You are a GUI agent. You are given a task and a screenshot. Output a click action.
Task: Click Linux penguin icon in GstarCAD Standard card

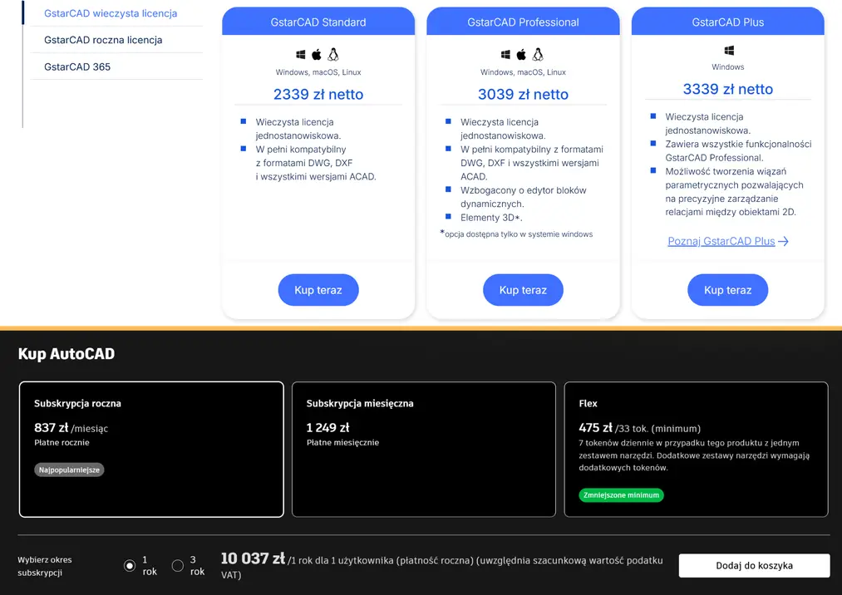tap(333, 54)
